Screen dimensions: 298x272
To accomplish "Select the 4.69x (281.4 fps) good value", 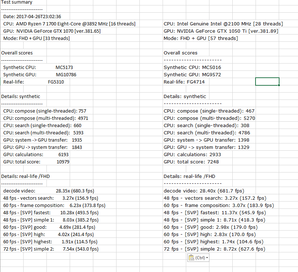I will point(77,227).
